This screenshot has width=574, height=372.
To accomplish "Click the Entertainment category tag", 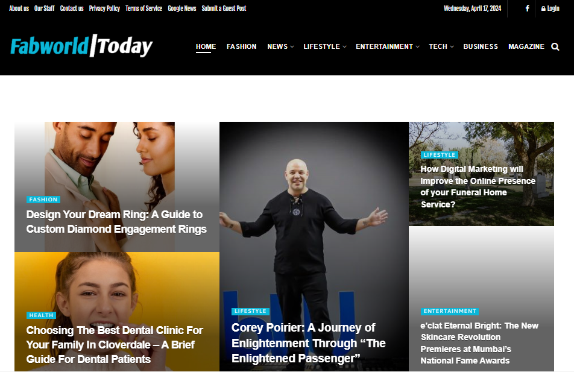I will coord(450,311).
